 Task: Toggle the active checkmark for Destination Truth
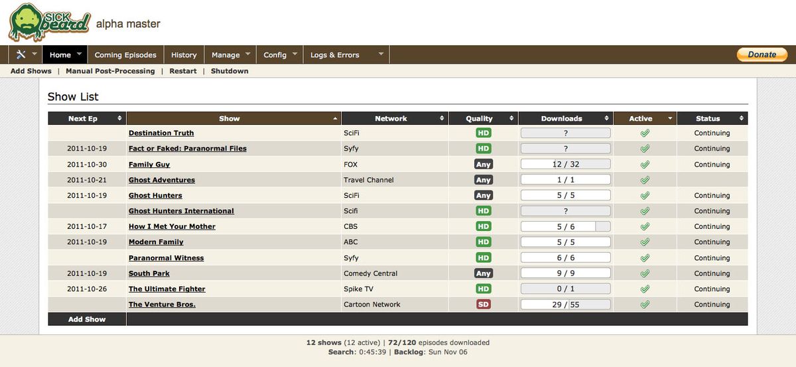click(x=644, y=133)
